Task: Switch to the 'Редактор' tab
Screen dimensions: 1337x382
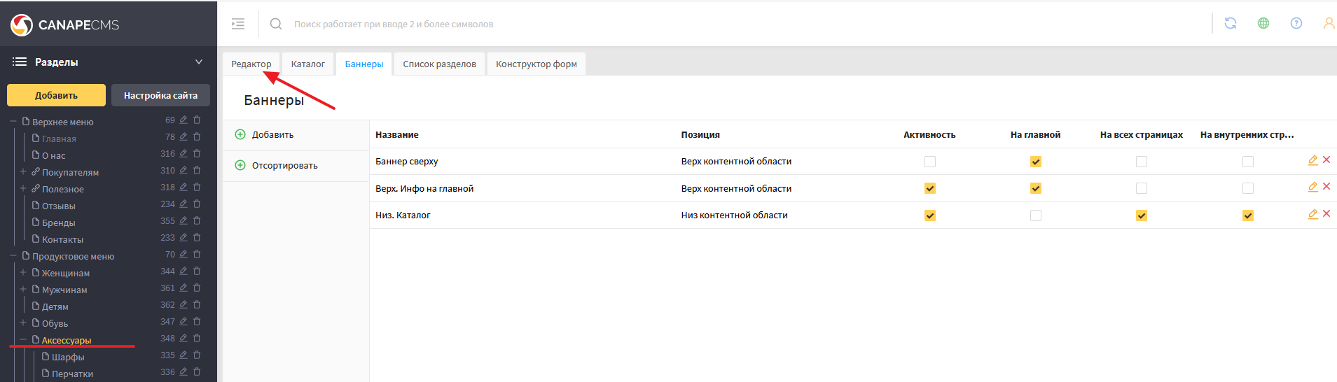Action: point(251,64)
